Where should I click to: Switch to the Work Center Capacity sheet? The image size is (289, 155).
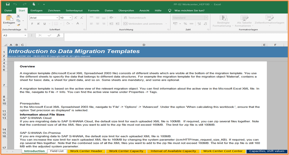126,151
